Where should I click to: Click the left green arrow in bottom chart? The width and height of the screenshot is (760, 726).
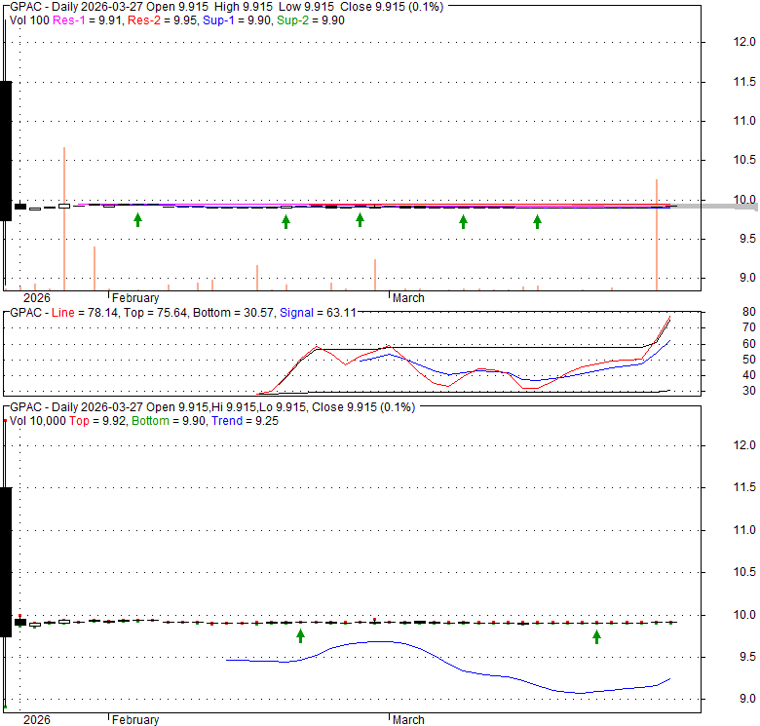coord(300,636)
